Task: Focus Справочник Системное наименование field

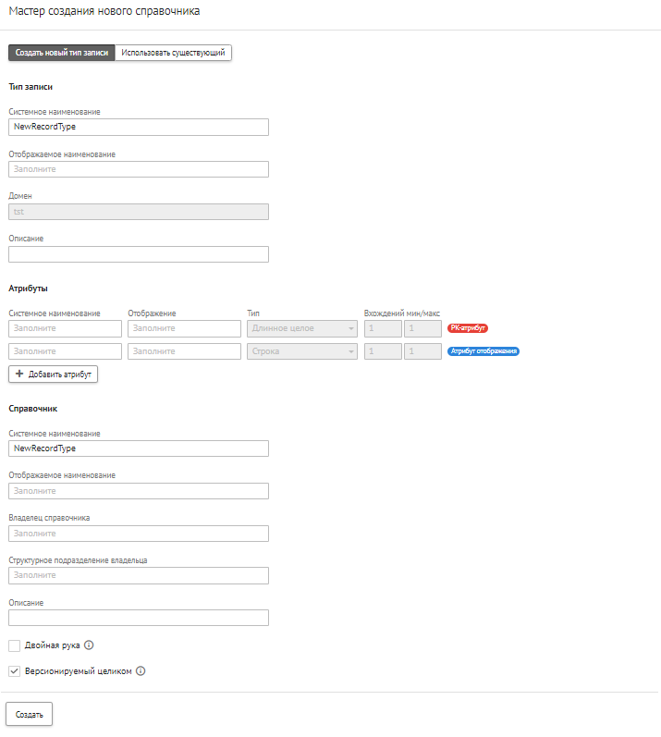Action: (138, 448)
